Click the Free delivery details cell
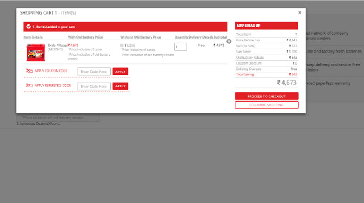This screenshot has height=203, width=364. (201, 45)
